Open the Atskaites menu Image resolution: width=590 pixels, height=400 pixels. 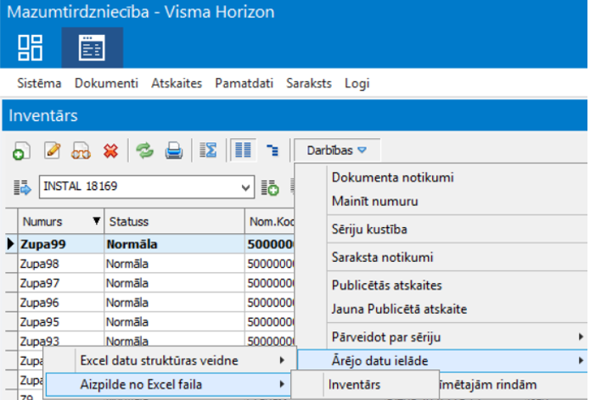point(177,83)
